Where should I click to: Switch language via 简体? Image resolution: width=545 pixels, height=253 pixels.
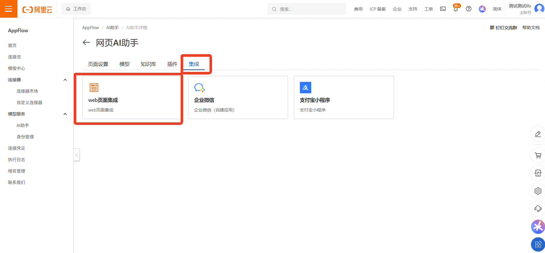497,9
